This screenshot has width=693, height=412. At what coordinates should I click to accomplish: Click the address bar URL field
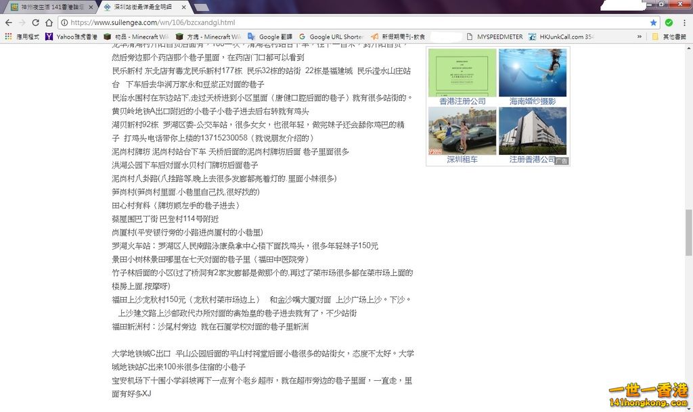(338, 22)
